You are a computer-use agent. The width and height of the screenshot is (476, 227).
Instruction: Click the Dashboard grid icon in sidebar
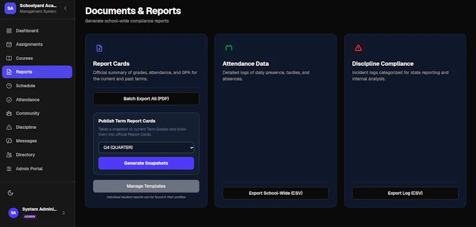tap(9, 31)
